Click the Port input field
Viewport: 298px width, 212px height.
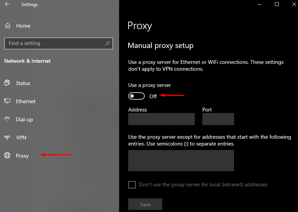(218, 119)
